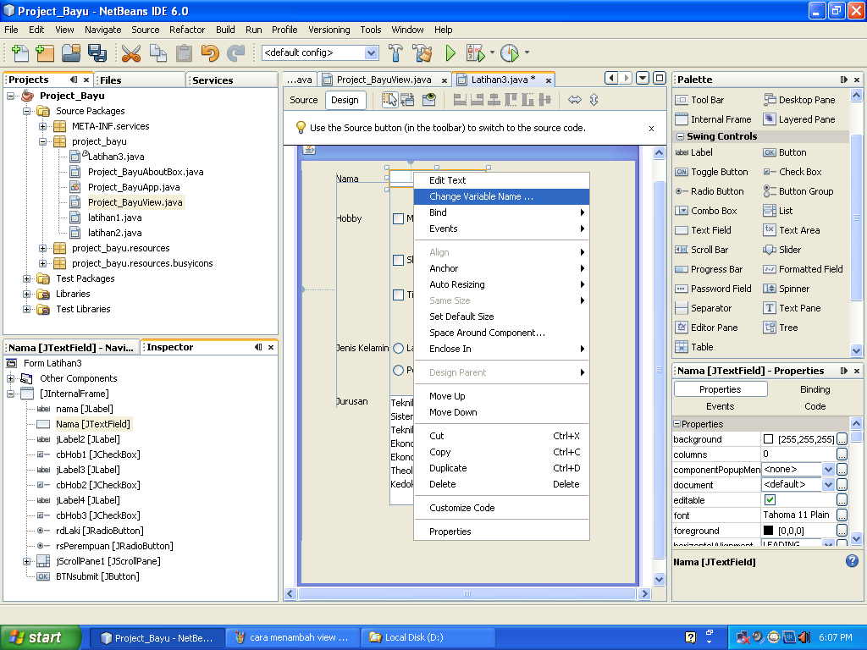Activate Selection Mode arrow in designer toolbar

(x=389, y=100)
